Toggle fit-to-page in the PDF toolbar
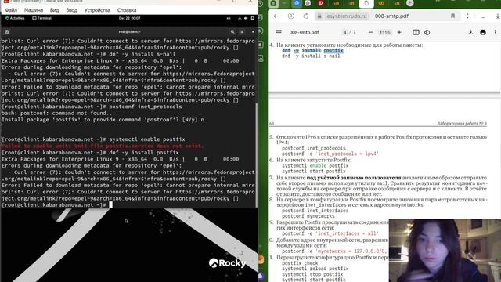This screenshot has height=282, width=501. click(x=416, y=32)
